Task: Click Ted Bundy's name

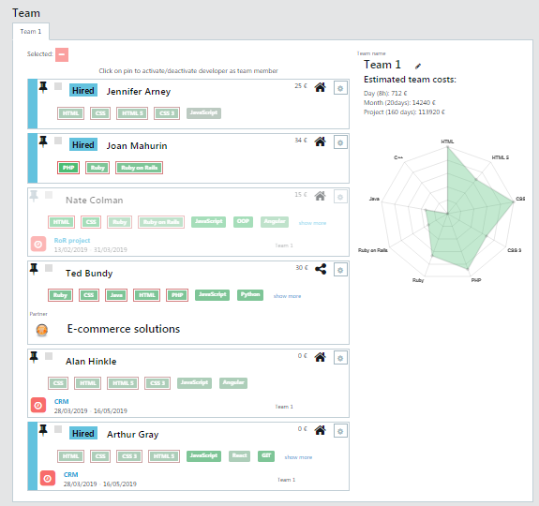Action: coord(89,274)
